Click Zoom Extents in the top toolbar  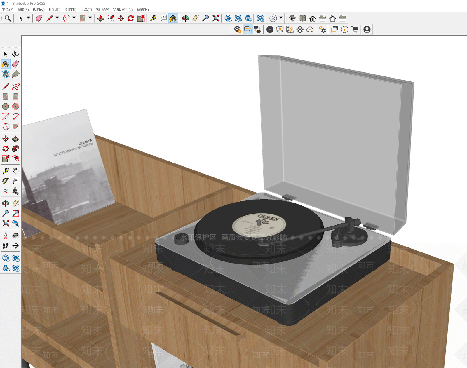216,18
